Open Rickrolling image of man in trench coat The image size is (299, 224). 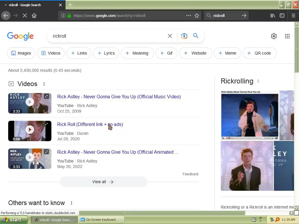click(250, 115)
